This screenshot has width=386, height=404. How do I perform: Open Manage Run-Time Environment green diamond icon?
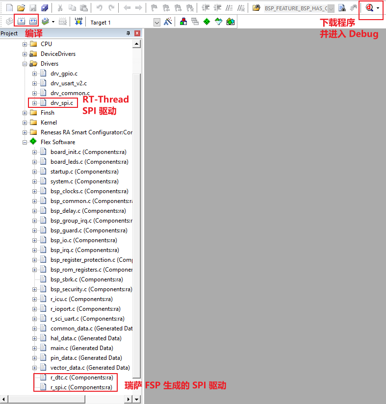click(206, 22)
